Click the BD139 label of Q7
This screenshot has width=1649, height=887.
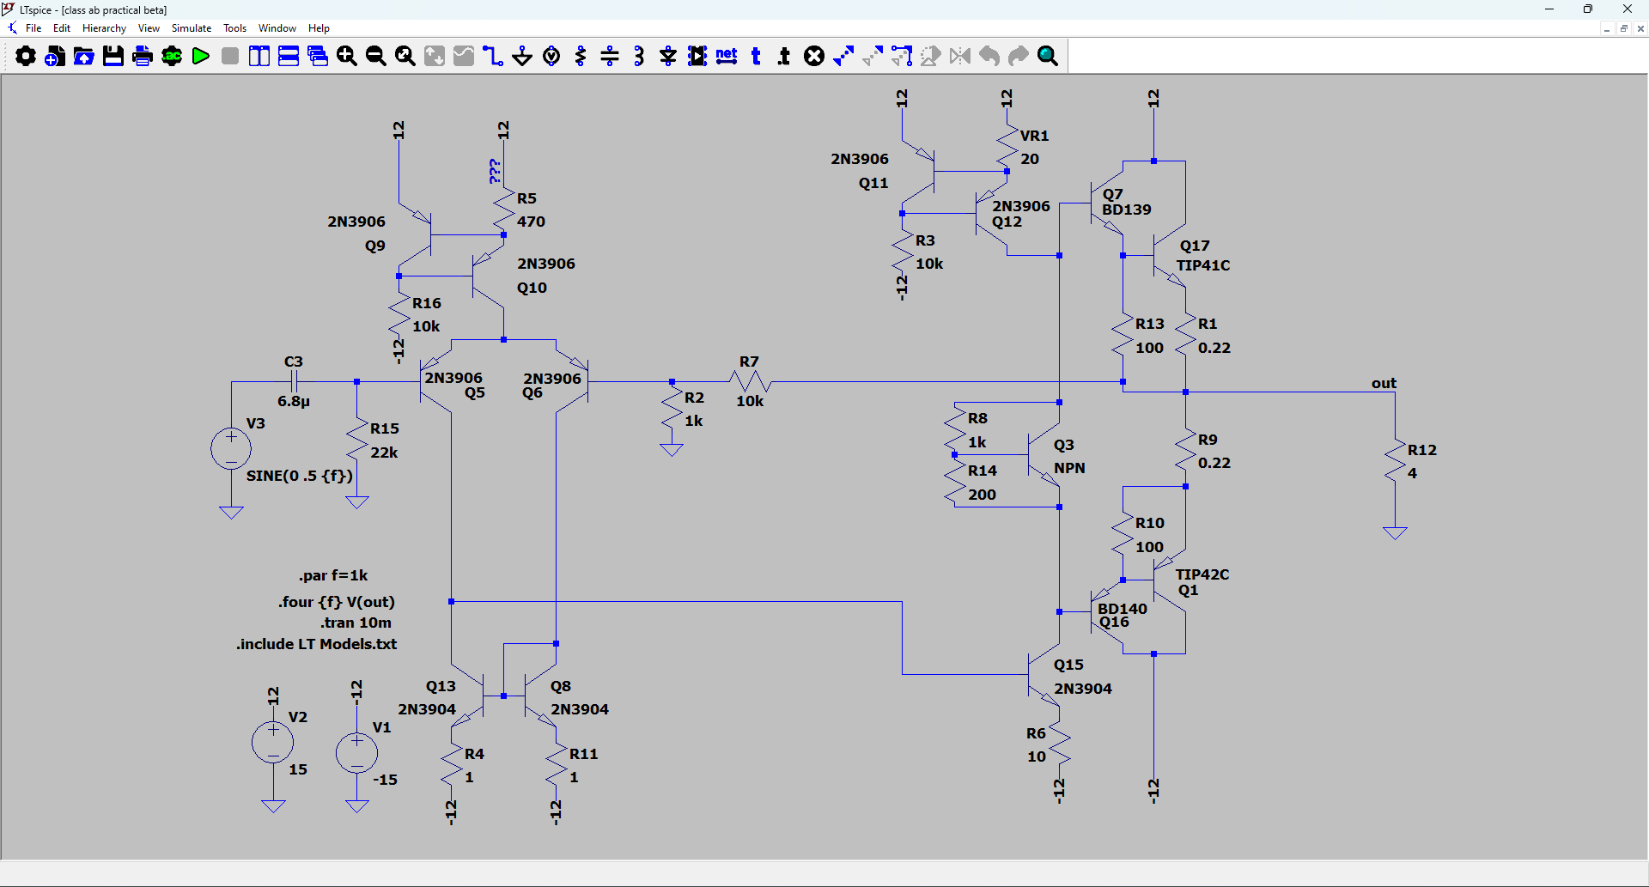tap(1127, 210)
